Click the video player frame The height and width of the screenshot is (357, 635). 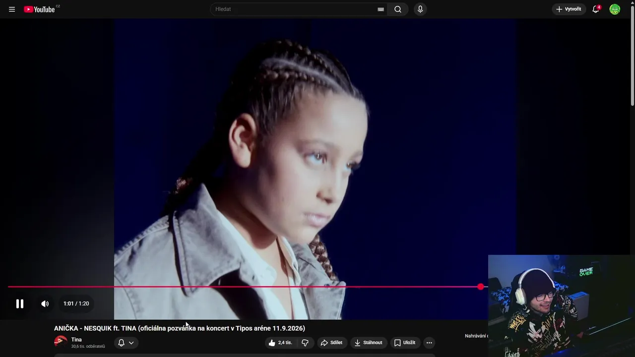click(316, 169)
